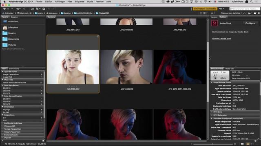Toggle the Paysage orientation filter
The height and width of the screenshot is (146, 261).
click(22, 109)
